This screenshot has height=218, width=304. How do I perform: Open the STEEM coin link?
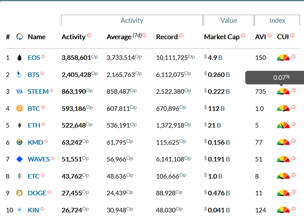(38, 92)
